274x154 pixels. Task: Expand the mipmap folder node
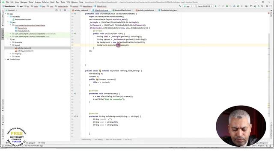tap(10, 53)
